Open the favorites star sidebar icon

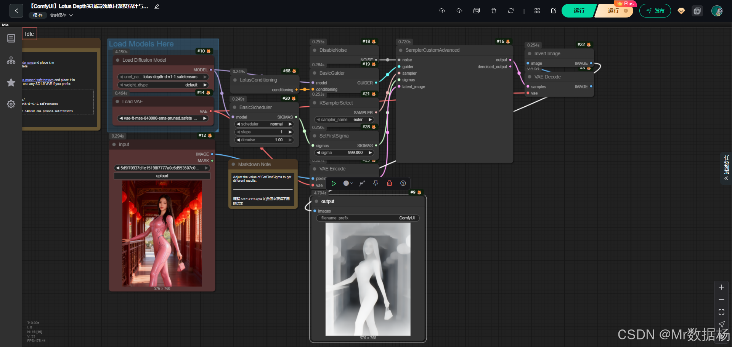(x=11, y=82)
